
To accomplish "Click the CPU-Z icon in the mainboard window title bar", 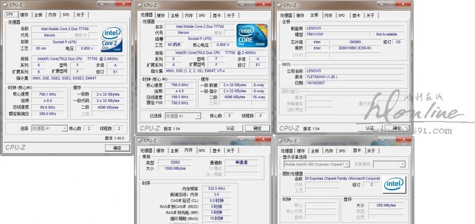I will tap(280, 5).
